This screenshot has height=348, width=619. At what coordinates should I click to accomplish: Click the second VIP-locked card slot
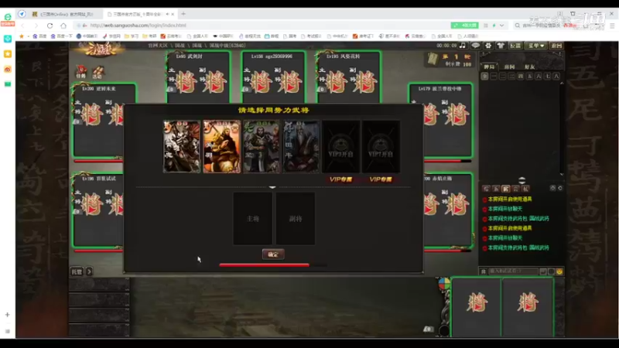[381, 146]
